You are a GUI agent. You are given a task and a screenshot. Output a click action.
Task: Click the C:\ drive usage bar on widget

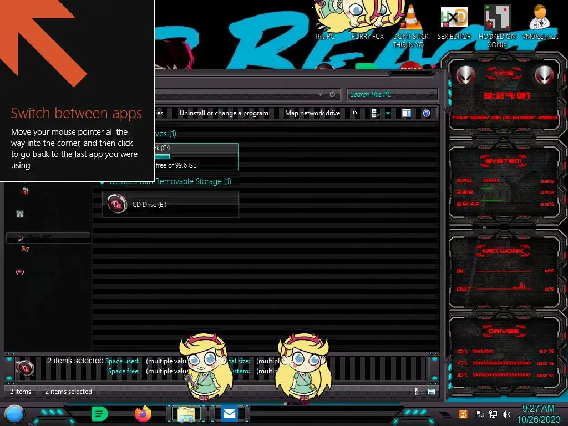(483, 351)
